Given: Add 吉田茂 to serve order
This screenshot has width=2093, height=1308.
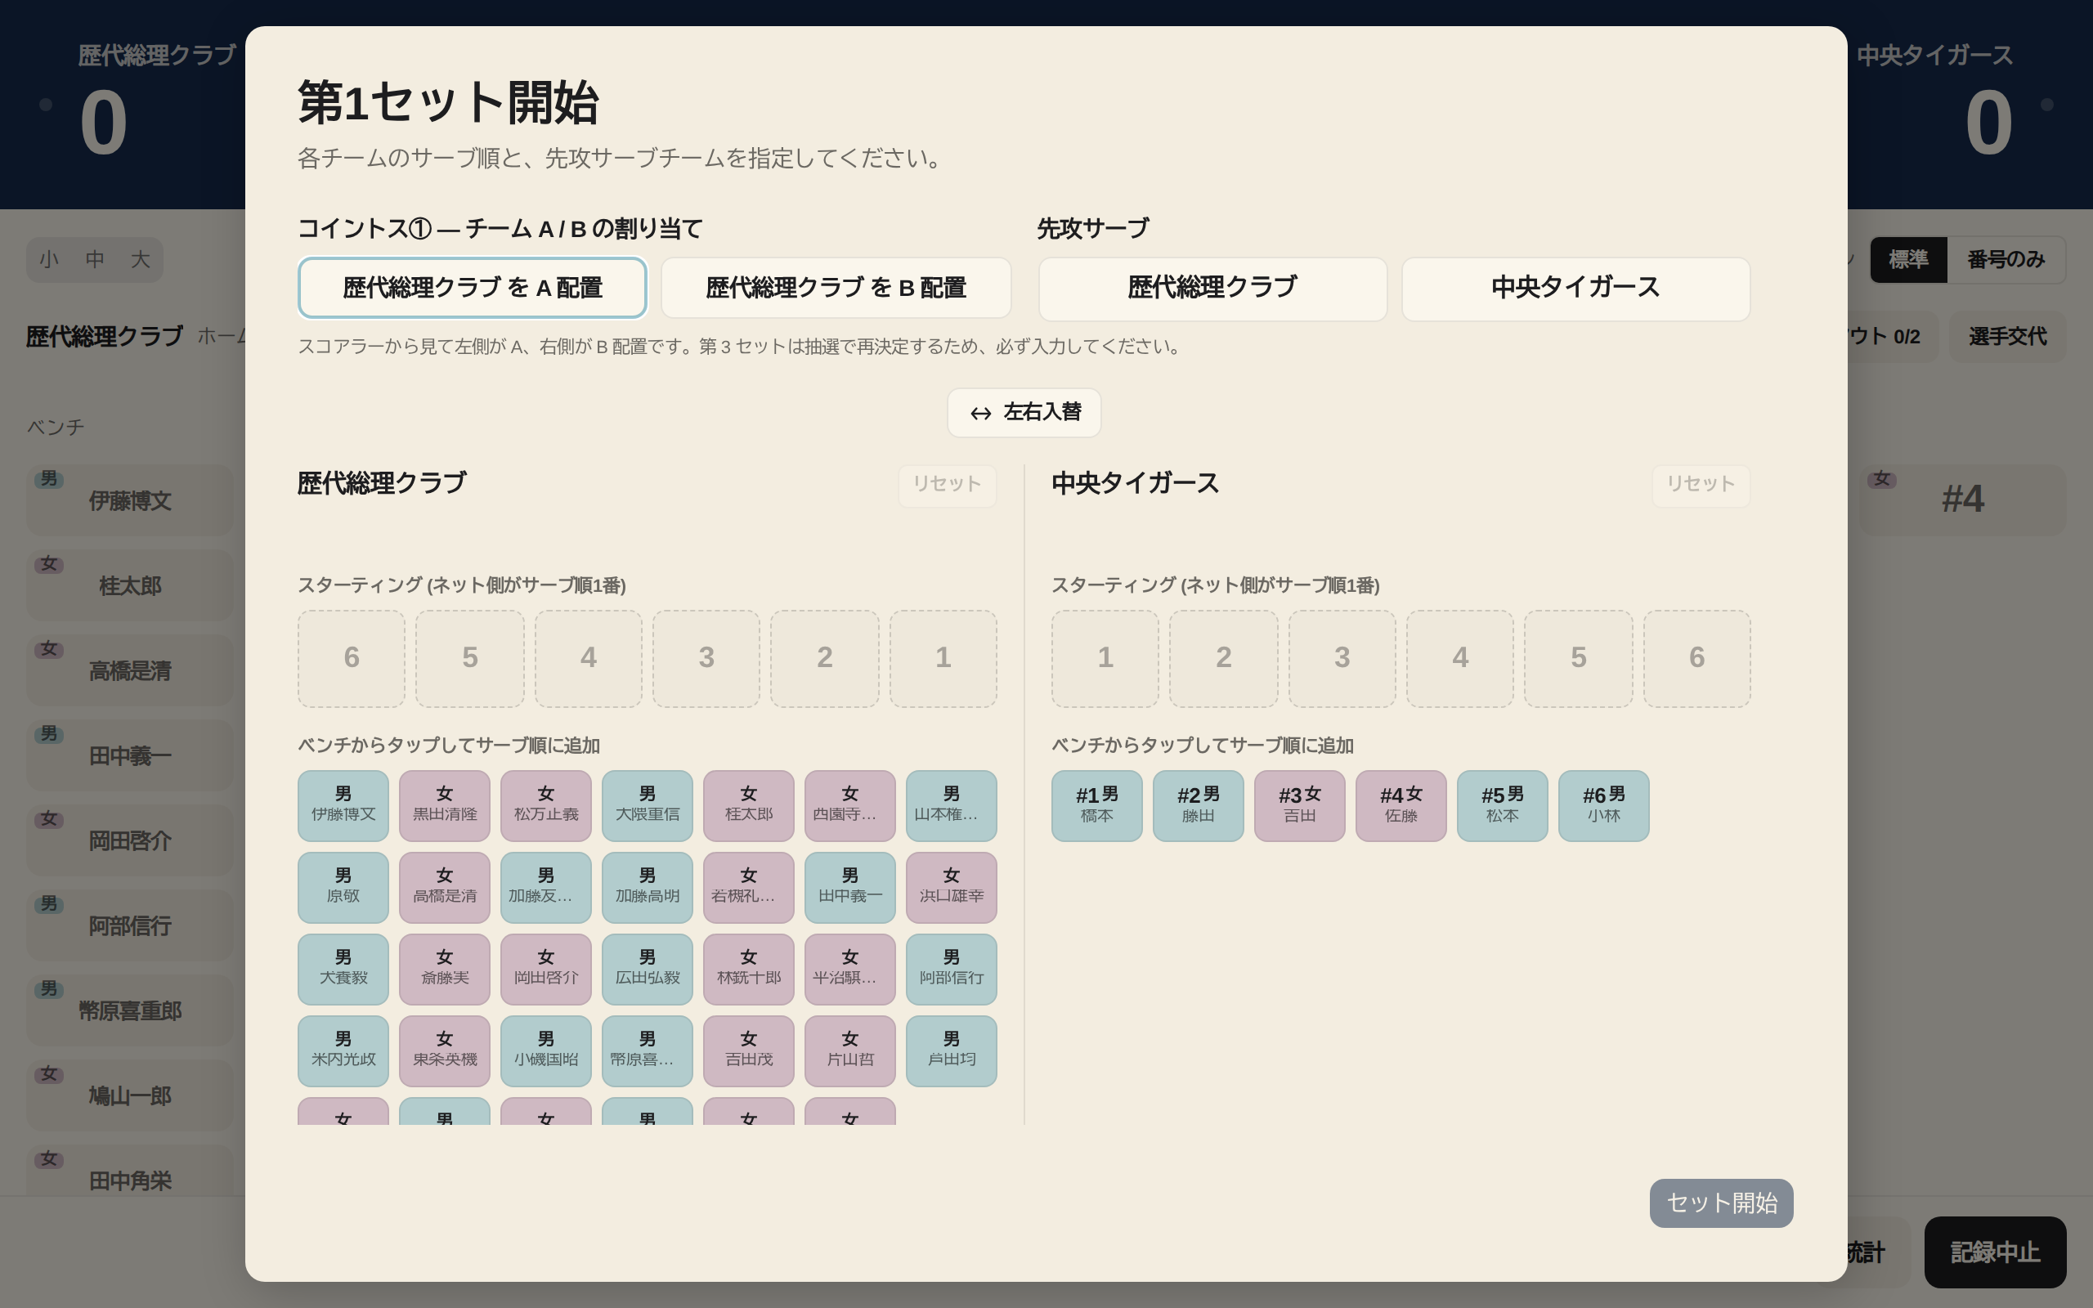Looking at the screenshot, I should (749, 1051).
